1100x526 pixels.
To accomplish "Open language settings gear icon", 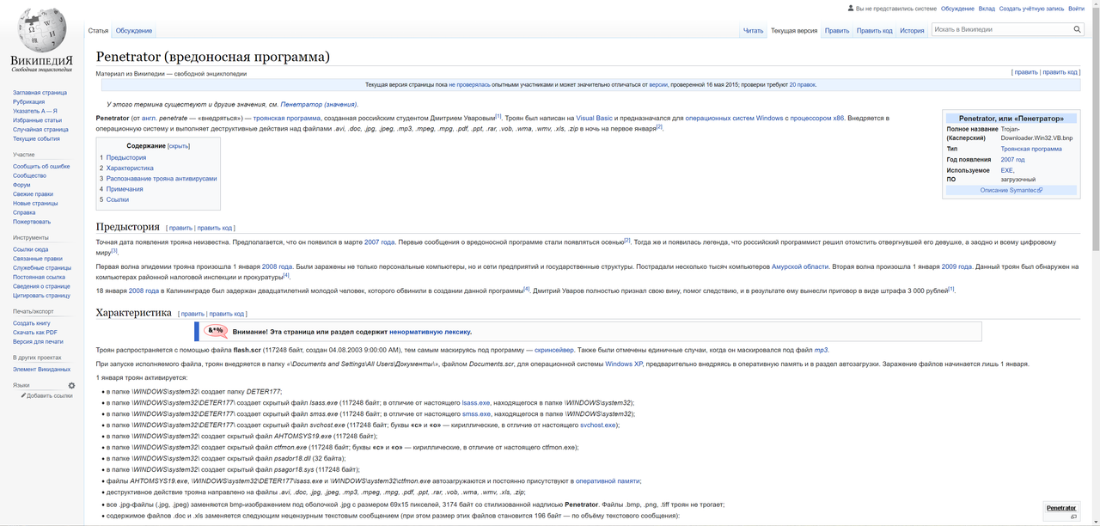I will pos(71,386).
